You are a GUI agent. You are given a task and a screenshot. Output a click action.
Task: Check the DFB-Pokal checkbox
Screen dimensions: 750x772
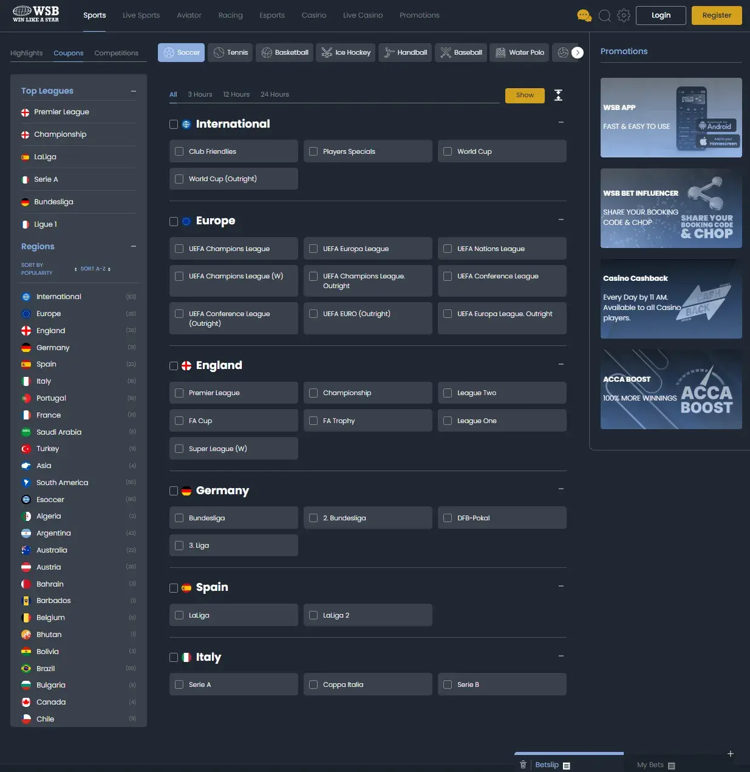pos(448,518)
